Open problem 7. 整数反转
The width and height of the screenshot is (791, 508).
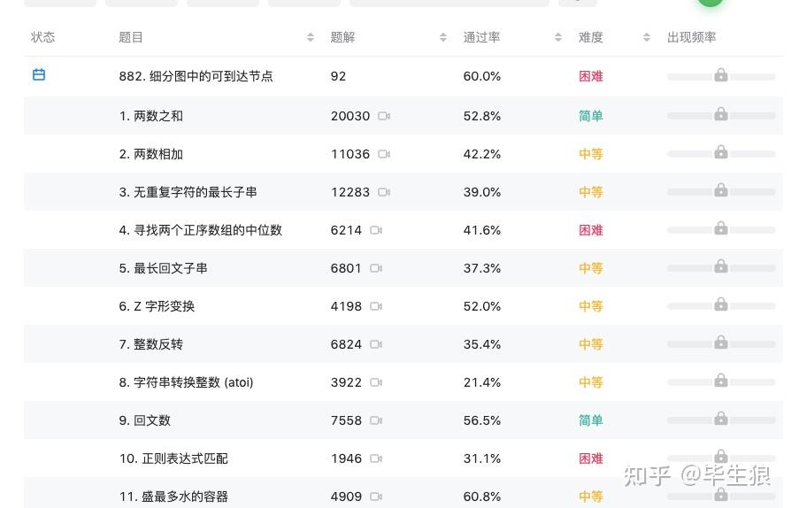(x=150, y=344)
